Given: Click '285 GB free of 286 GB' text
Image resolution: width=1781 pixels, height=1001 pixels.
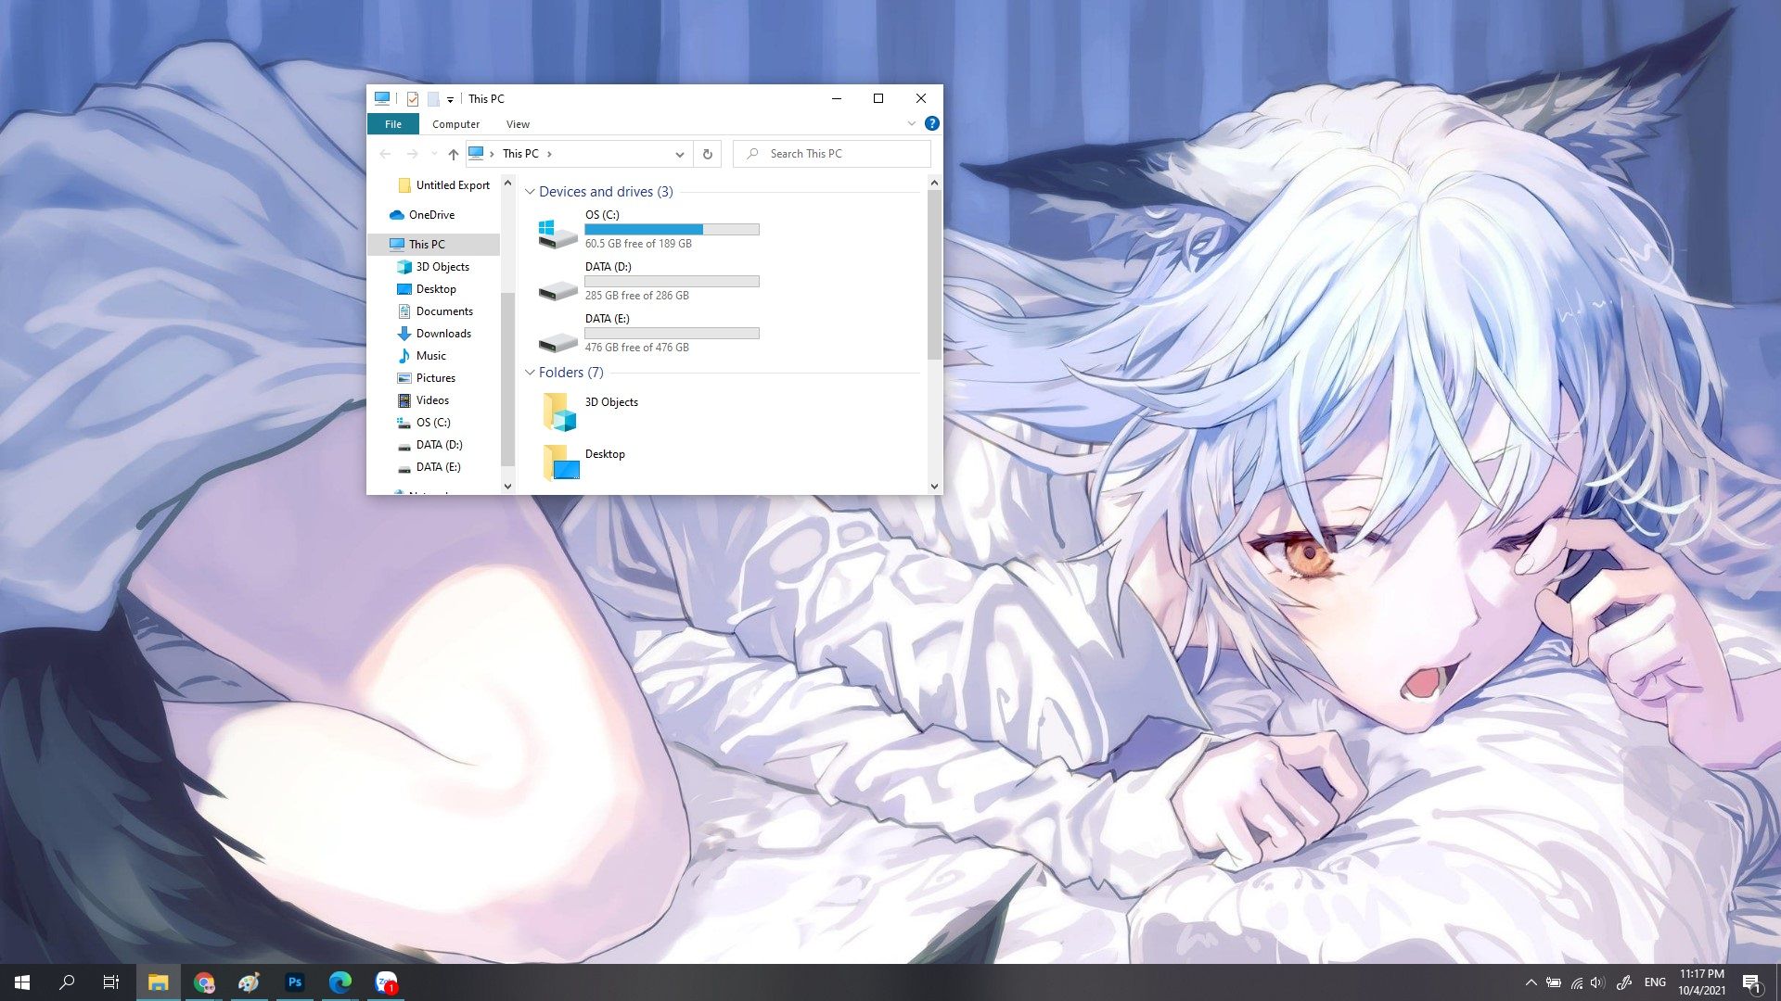Looking at the screenshot, I should [636, 296].
